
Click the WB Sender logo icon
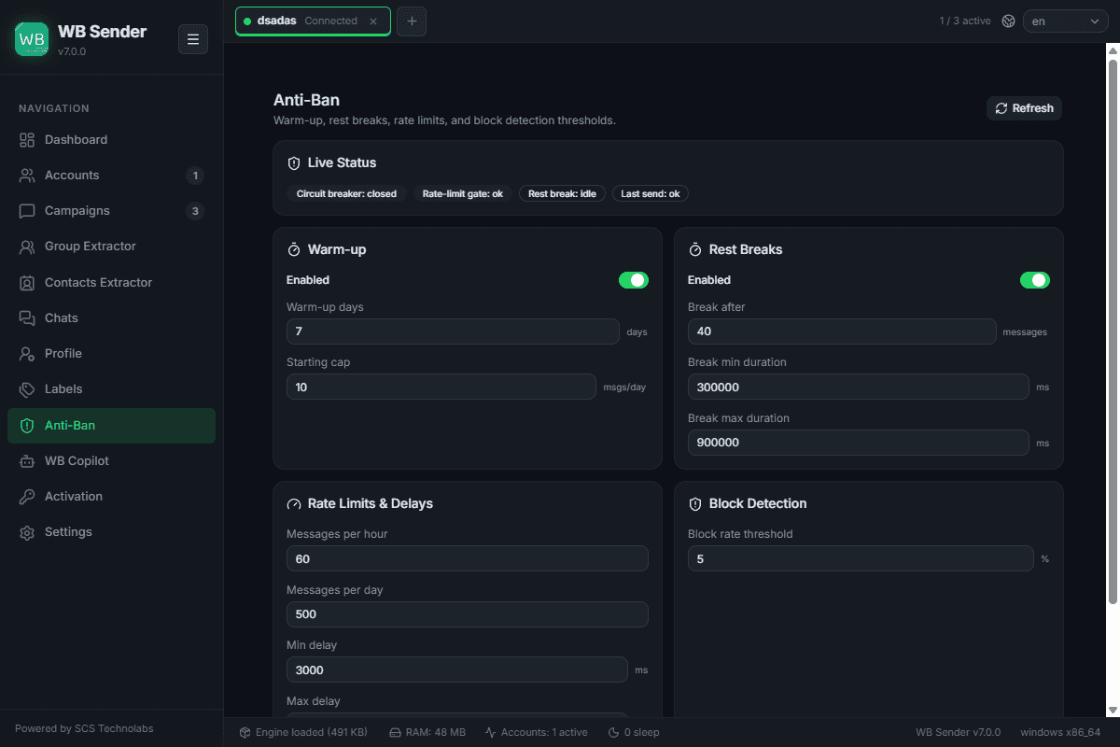pos(32,39)
